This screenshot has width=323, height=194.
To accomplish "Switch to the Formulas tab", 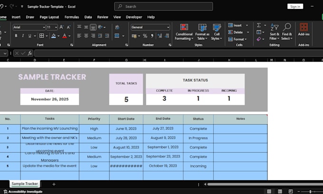I will click(72, 17).
